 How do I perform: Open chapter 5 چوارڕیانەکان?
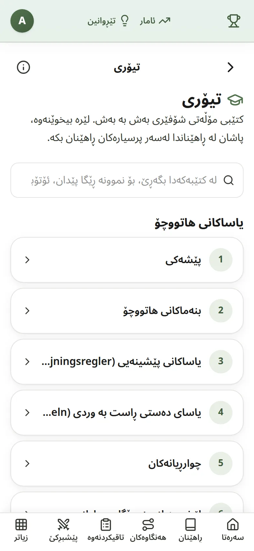coord(127,464)
